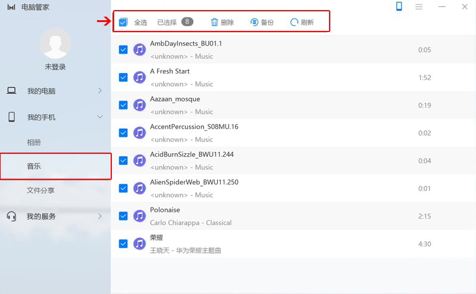Select the 音乐 music sidebar item
476x294 pixels.
click(34, 166)
